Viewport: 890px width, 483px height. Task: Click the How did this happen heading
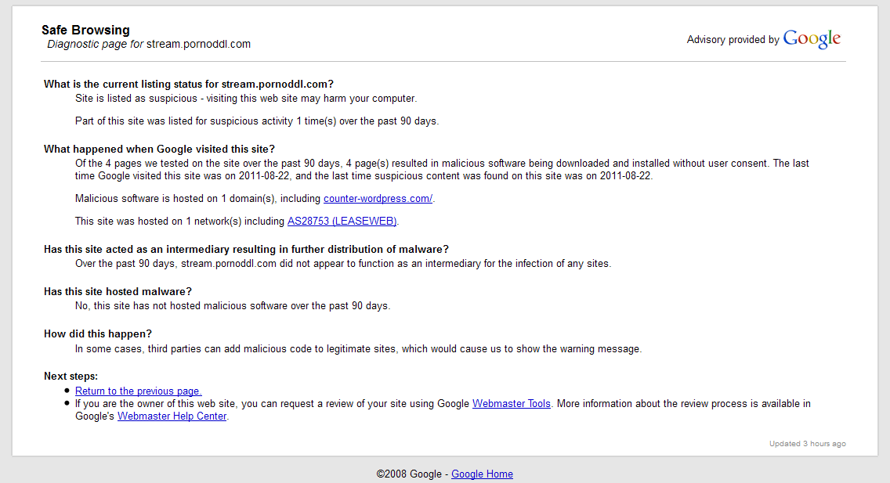coord(98,334)
